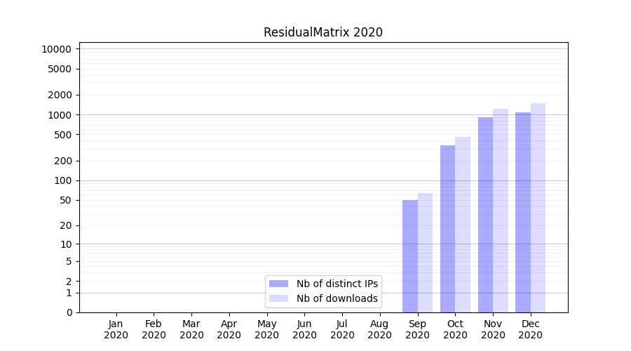
Task: Pick the Dec 2020 distinct IPs bar
Action: tap(523, 212)
